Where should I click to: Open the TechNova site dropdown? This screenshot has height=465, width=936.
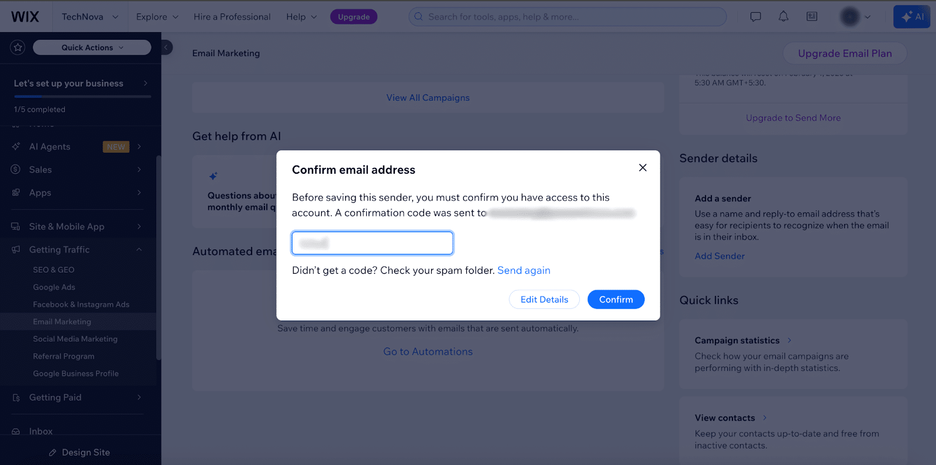(90, 16)
